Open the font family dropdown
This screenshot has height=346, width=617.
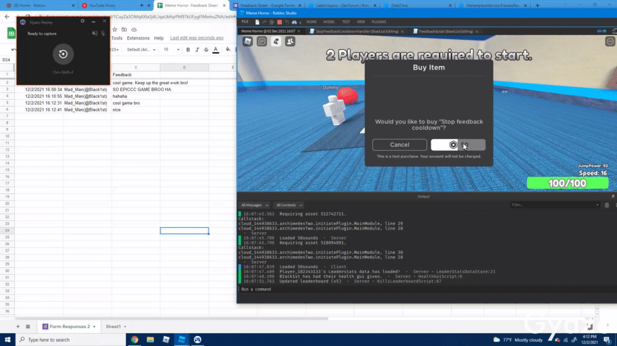point(141,50)
